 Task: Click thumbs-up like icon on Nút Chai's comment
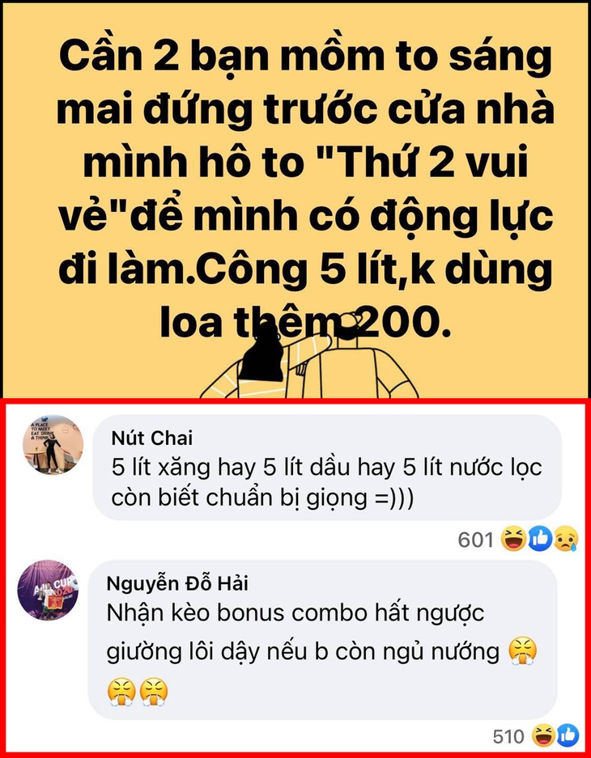coord(540,539)
